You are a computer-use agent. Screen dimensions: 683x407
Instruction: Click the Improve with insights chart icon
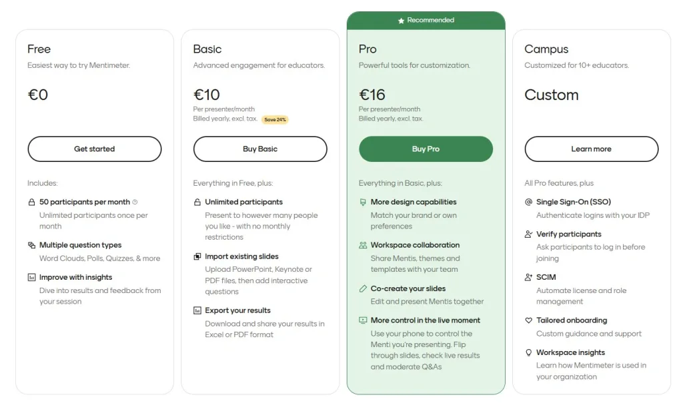pyautogui.click(x=31, y=277)
